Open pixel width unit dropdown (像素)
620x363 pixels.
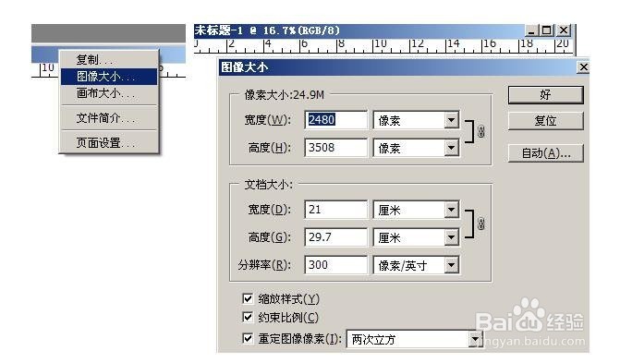point(451,120)
